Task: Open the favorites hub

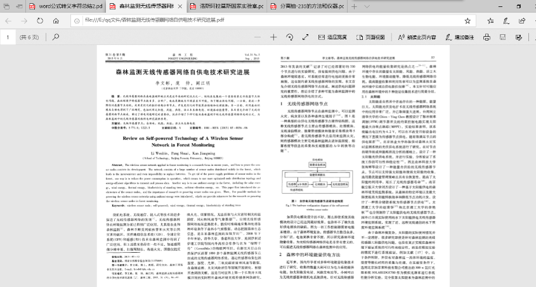Action: 490,21
